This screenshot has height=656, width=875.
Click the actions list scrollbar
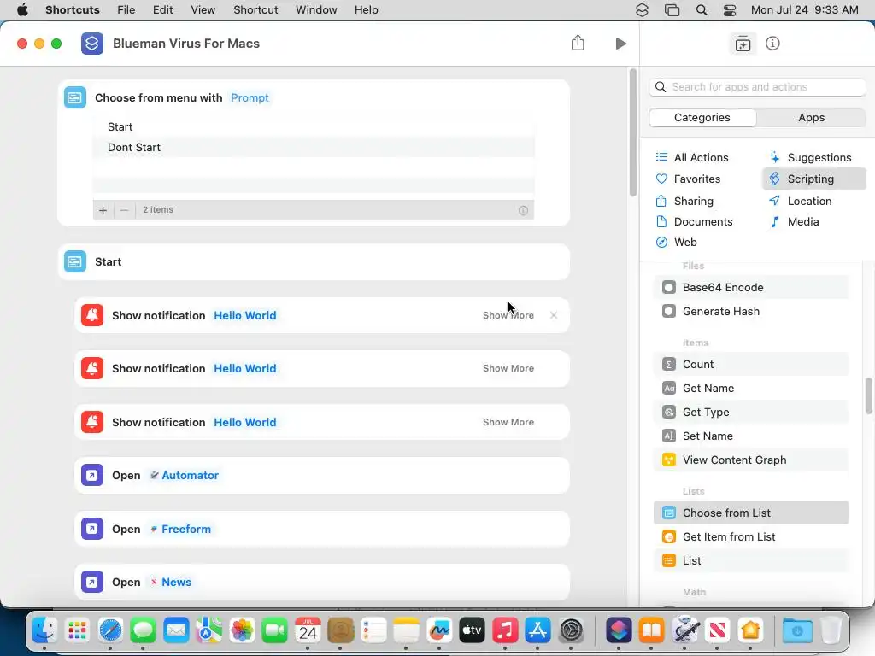pyautogui.click(x=868, y=396)
